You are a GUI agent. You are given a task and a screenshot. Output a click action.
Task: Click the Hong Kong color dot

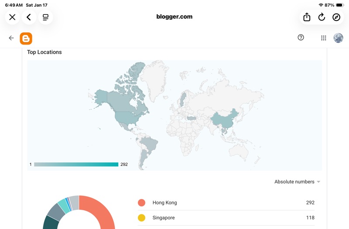click(141, 202)
